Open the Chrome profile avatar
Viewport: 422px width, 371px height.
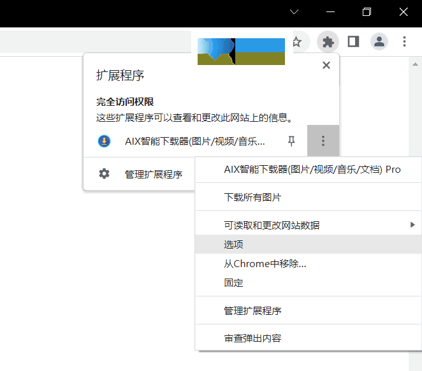click(x=379, y=41)
